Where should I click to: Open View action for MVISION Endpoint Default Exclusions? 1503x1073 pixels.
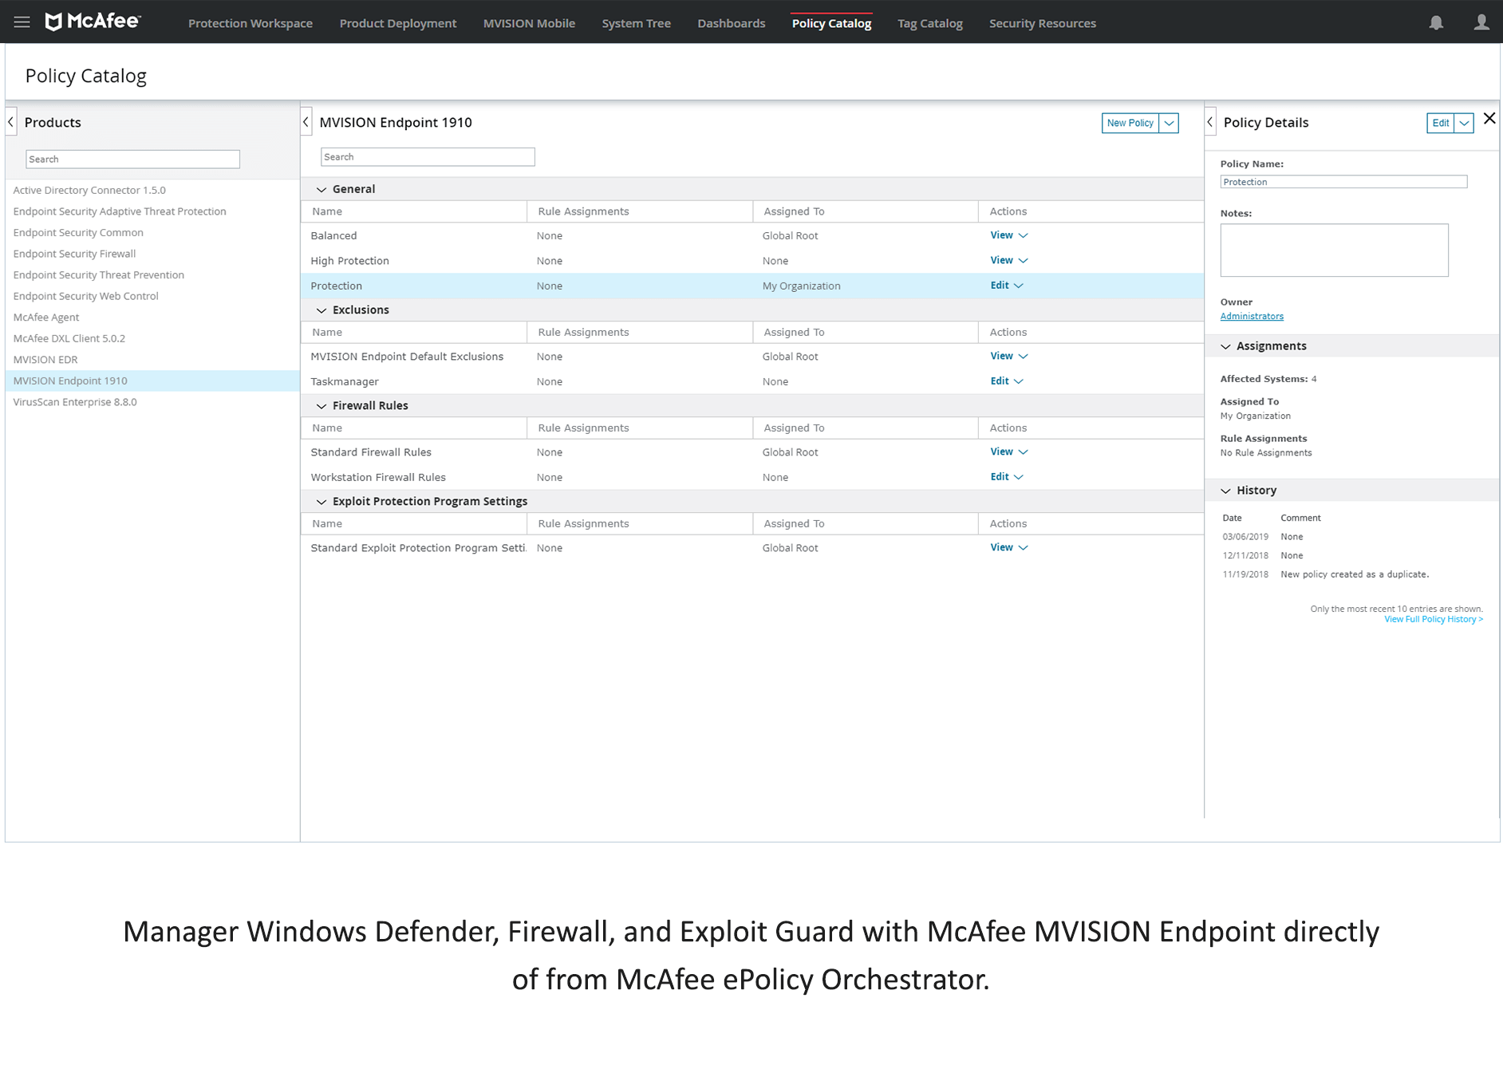pos(1008,356)
